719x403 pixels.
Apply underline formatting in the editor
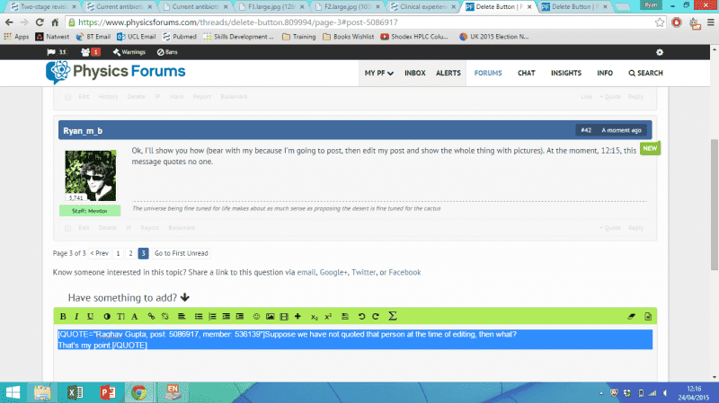tap(91, 317)
